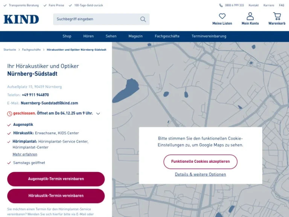Click the phone icon beside 0800 number
This screenshot has height=217, width=289.
(221, 5)
